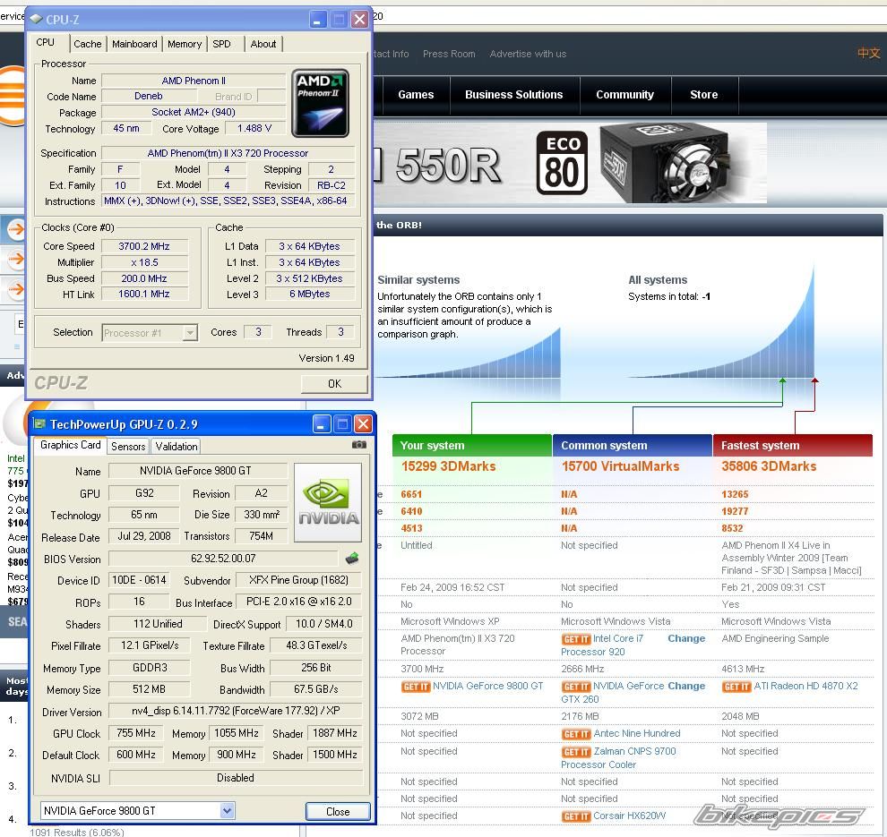The height and width of the screenshot is (837, 887).
Task: Click the CPU-Z title bar icon
Action: [36, 19]
